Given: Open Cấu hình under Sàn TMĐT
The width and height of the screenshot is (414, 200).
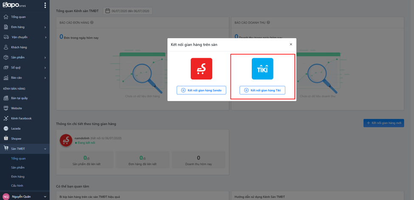Looking at the screenshot, I should click(x=17, y=186).
